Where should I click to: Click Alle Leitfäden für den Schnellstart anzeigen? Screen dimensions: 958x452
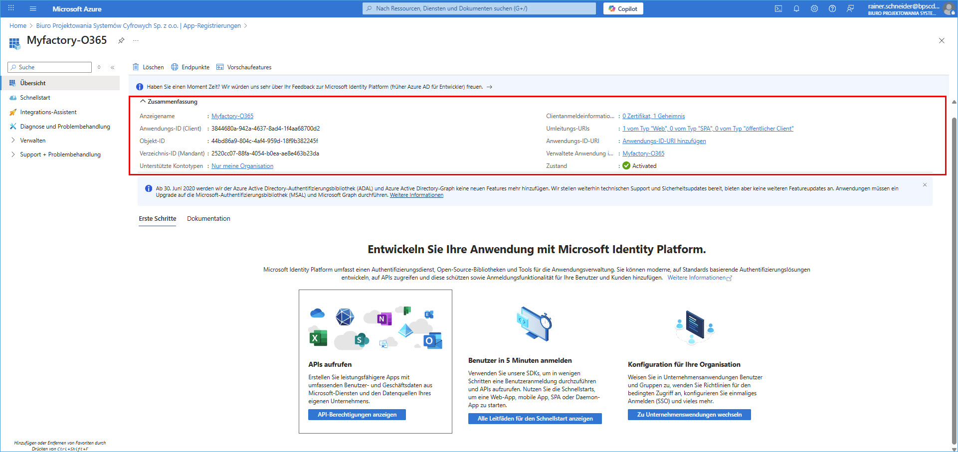535,419
